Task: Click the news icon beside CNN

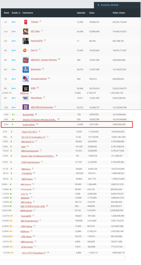Action: coord(28,146)
